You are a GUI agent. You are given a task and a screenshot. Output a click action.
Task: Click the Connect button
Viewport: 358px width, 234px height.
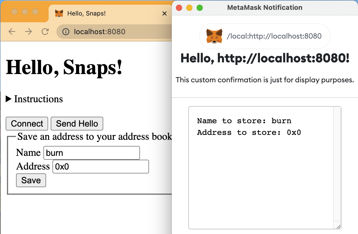[27, 124]
